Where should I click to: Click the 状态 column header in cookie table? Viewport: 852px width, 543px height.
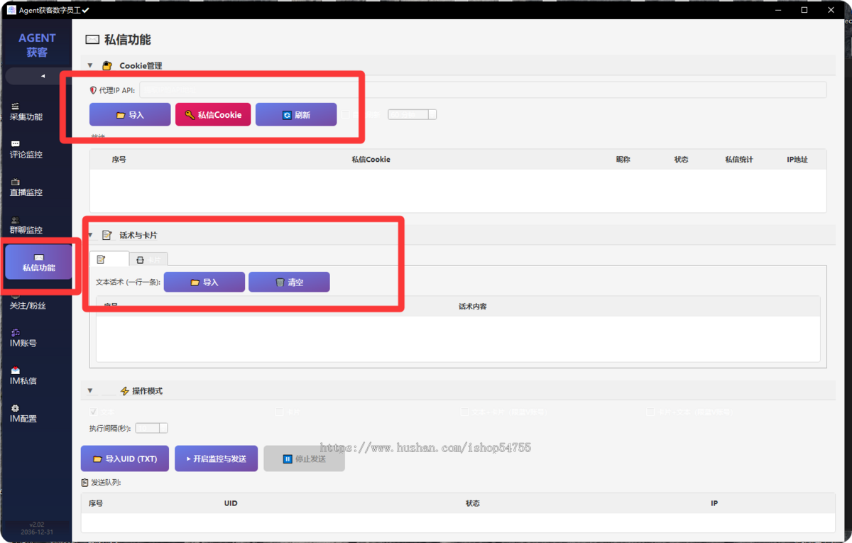point(681,160)
